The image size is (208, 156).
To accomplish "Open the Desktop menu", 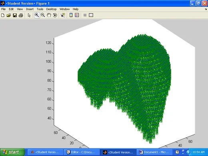I will (51, 9).
